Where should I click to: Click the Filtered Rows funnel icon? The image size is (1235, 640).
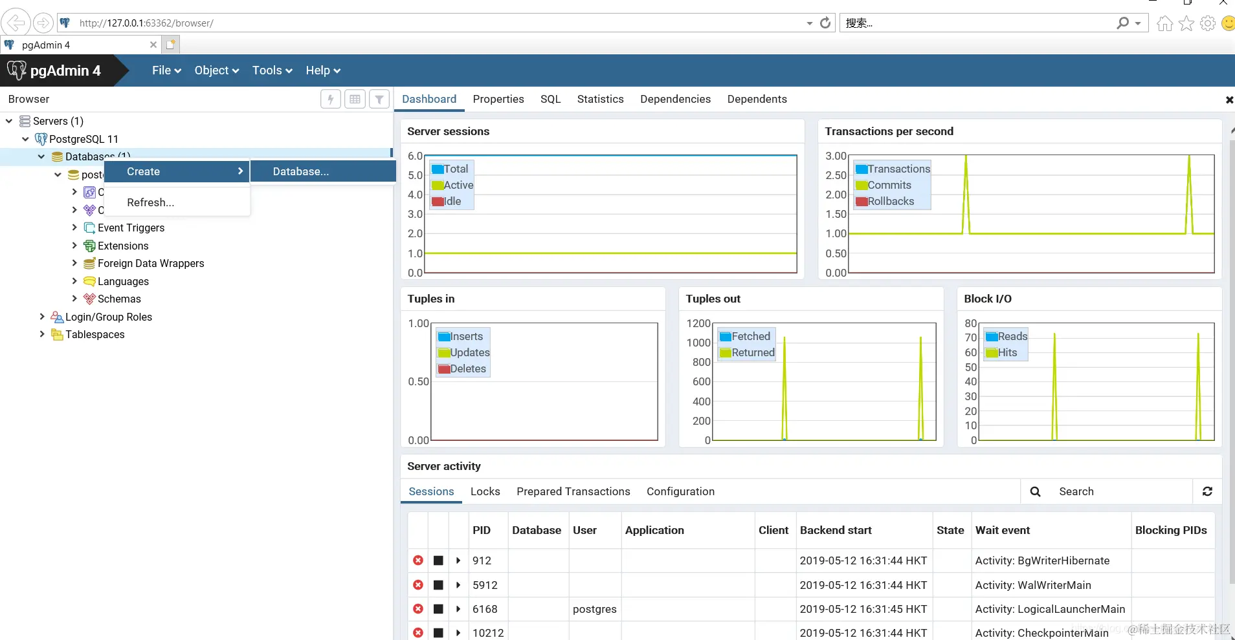pos(379,100)
